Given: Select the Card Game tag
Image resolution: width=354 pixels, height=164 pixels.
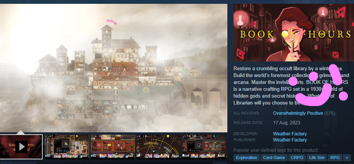Looking at the screenshot, I should [x=274, y=158].
